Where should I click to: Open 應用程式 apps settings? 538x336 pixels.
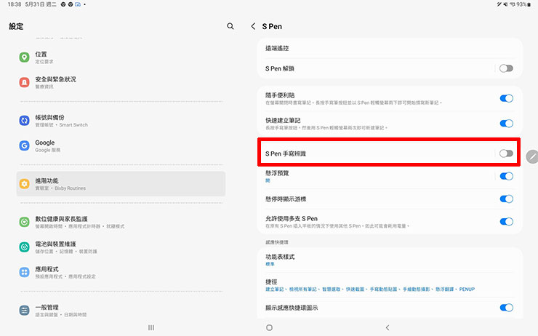(121, 273)
